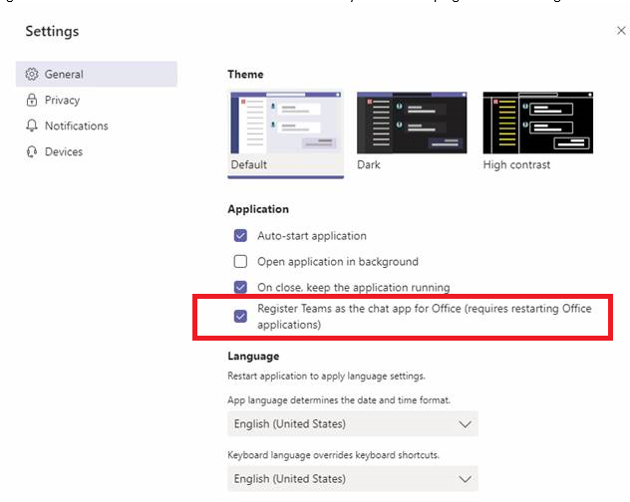
Task: Uncheck Auto-start application checkbox
Action: pyautogui.click(x=240, y=236)
